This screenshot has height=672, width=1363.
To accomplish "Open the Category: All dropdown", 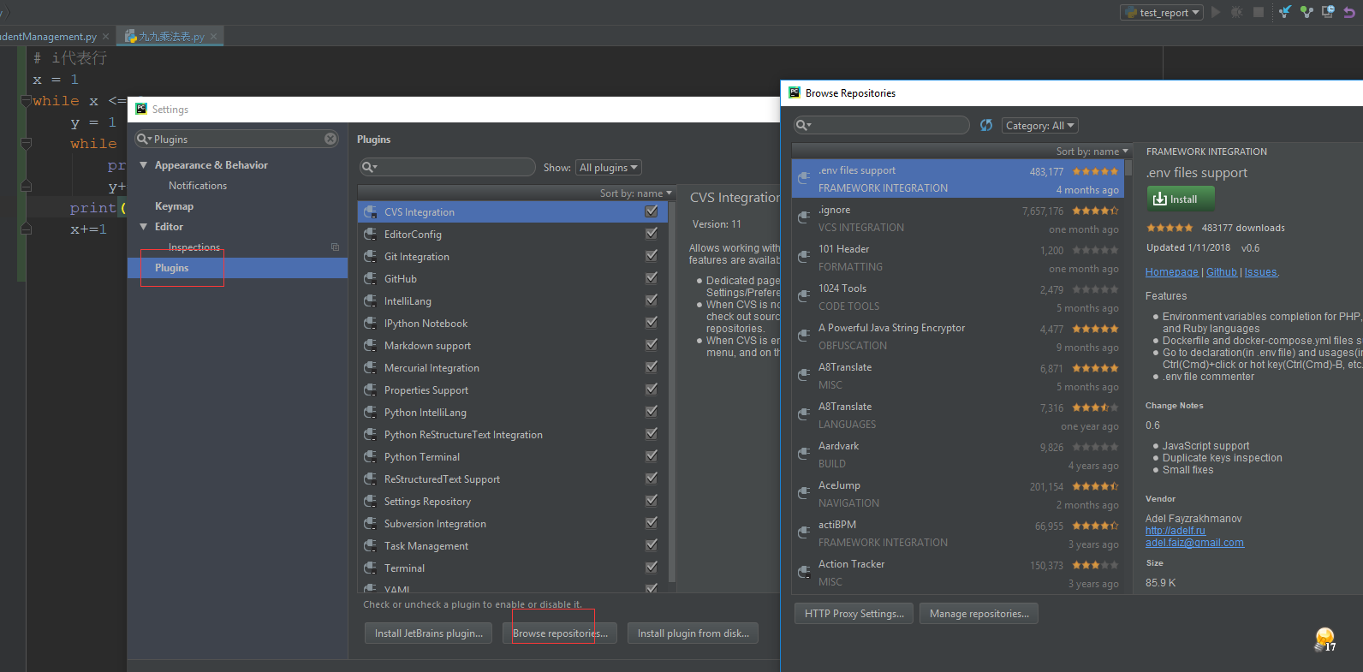I will tap(1040, 125).
